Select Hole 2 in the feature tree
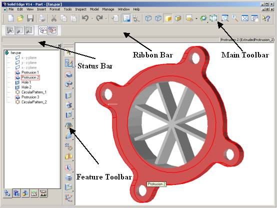This screenshot has width=277, height=208. pyautogui.click(x=26, y=87)
